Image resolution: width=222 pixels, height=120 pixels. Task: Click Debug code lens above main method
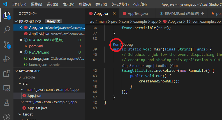click(x=128, y=45)
